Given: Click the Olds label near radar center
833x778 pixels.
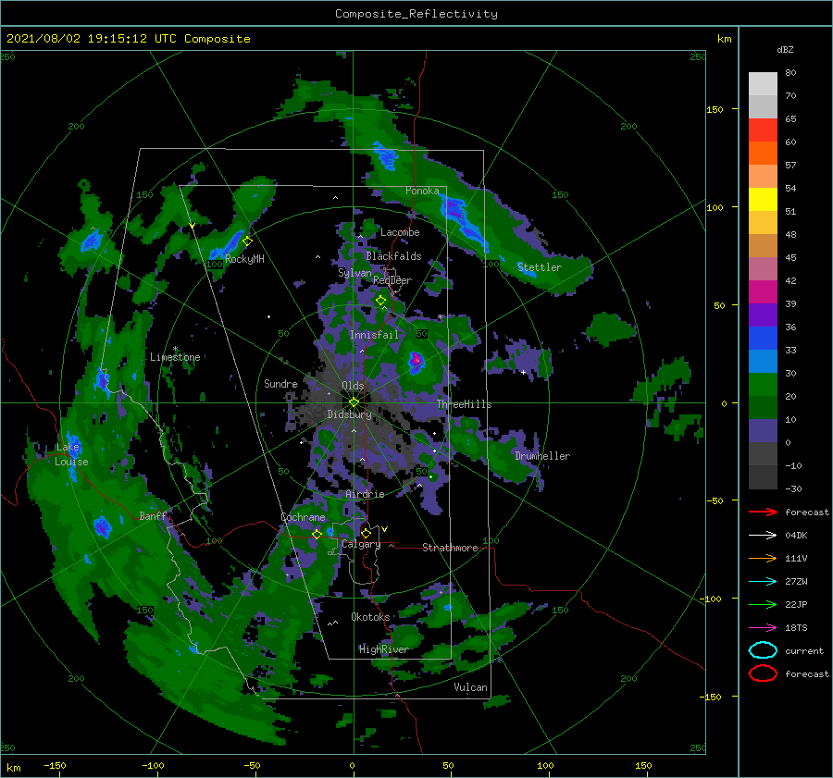Looking at the screenshot, I should 353,386.
